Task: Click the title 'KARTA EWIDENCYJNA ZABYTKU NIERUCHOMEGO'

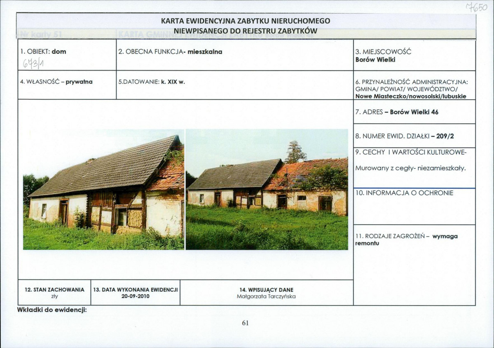Action: [246, 21]
